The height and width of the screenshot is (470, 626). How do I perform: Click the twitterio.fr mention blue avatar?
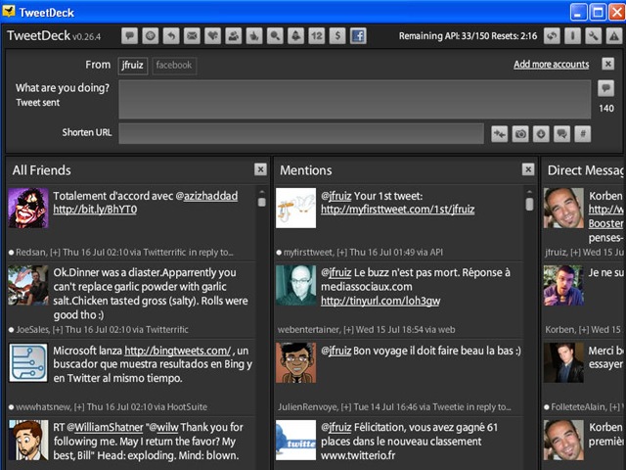295,440
